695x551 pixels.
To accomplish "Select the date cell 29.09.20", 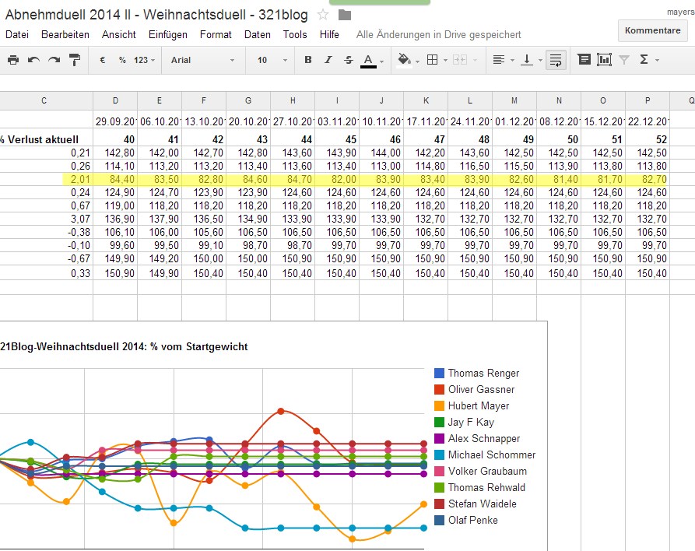I will click(x=115, y=121).
